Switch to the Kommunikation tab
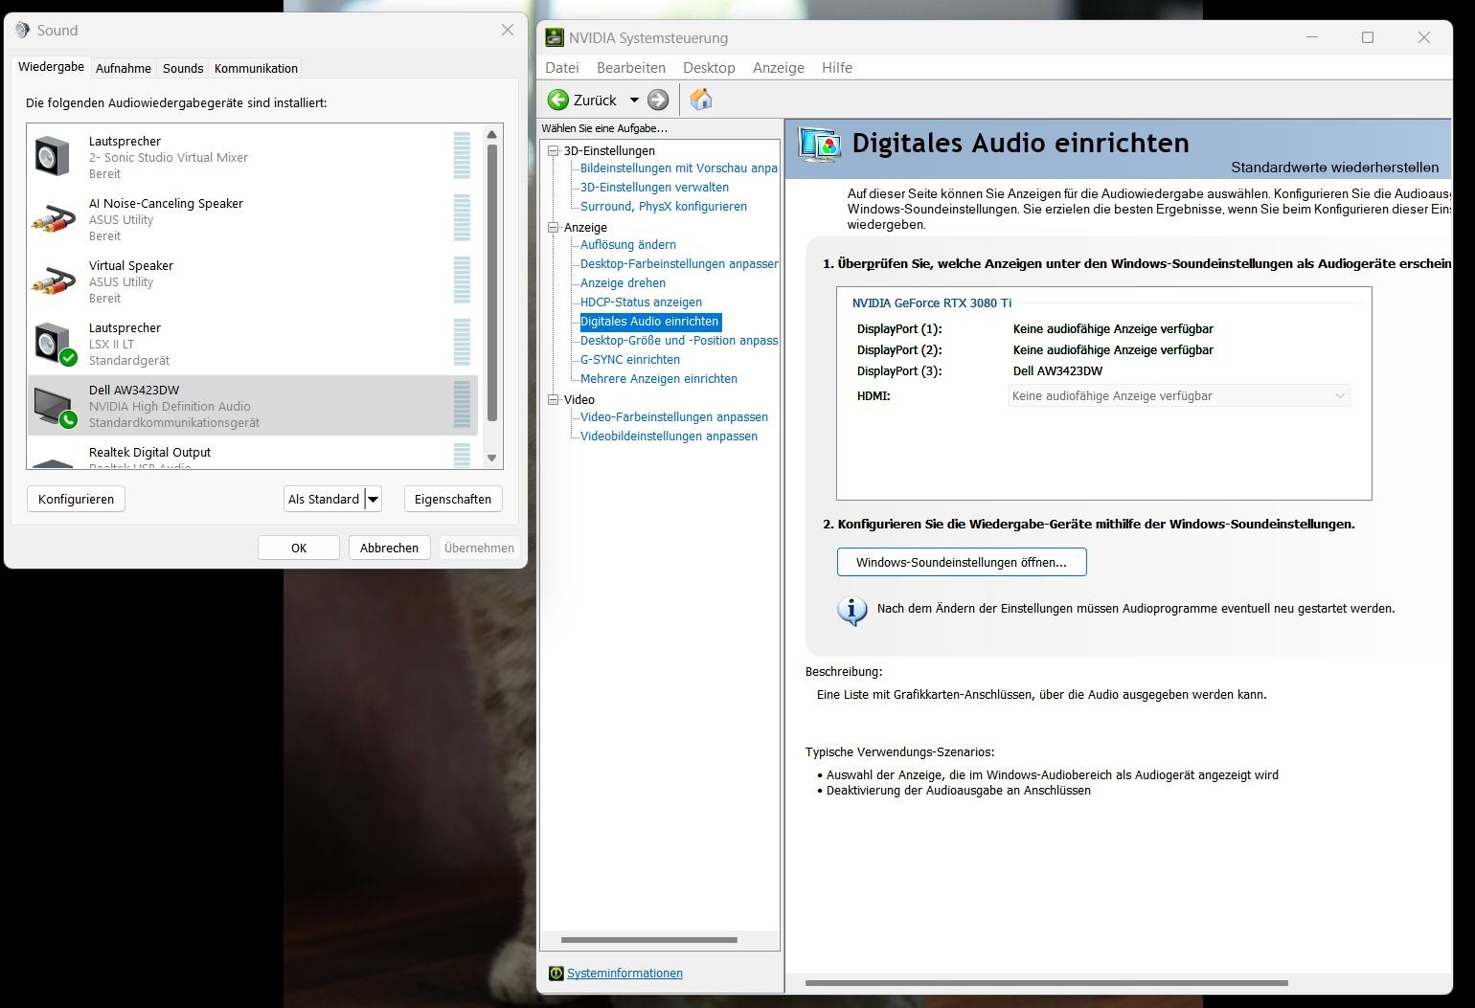 pos(256,68)
